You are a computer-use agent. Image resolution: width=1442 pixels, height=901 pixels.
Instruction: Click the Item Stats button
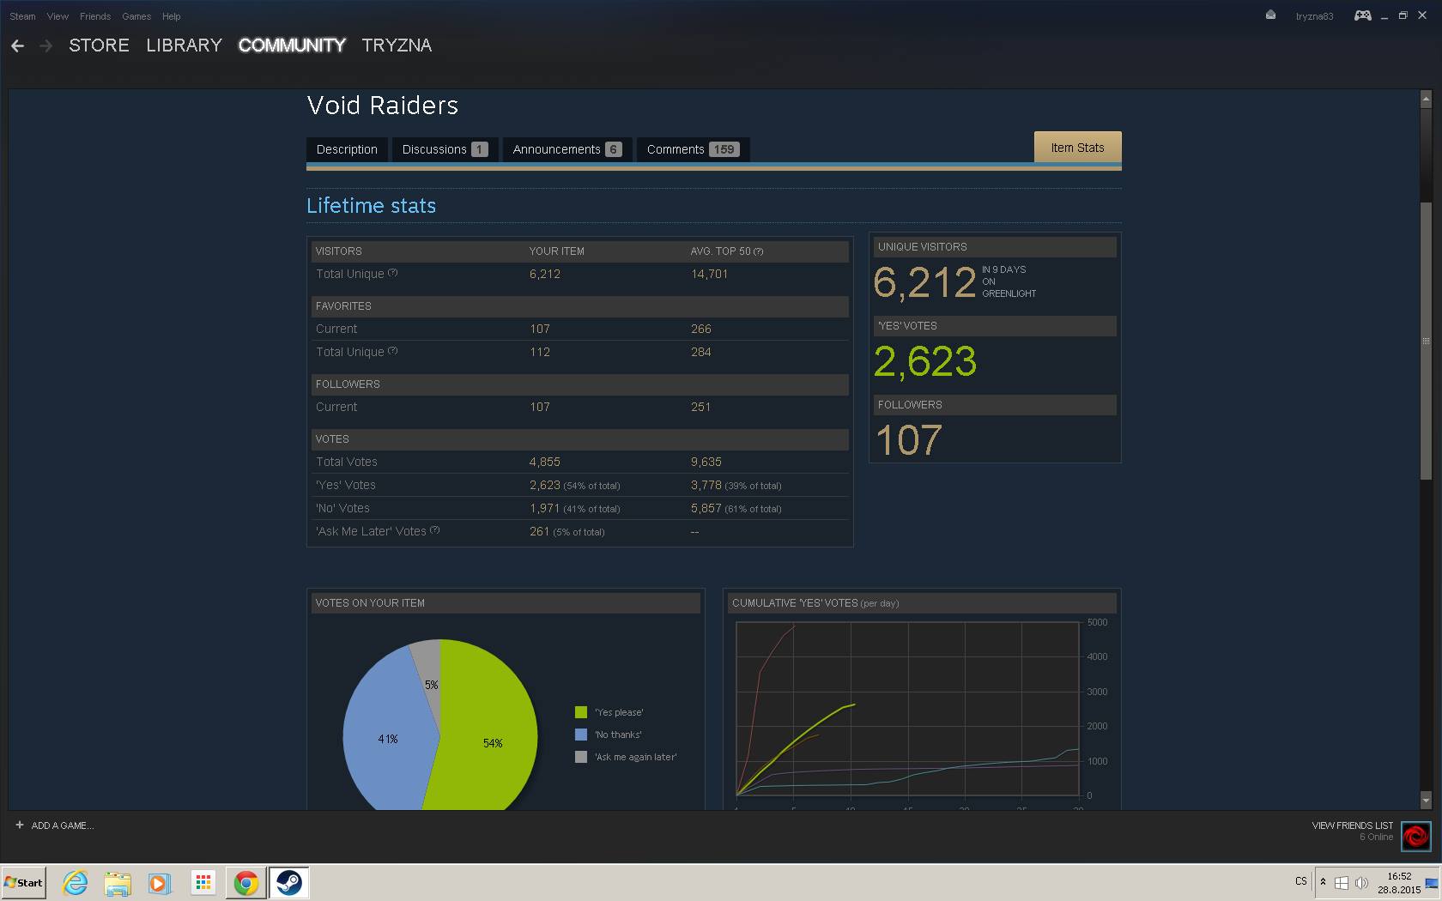tap(1077, 148)
